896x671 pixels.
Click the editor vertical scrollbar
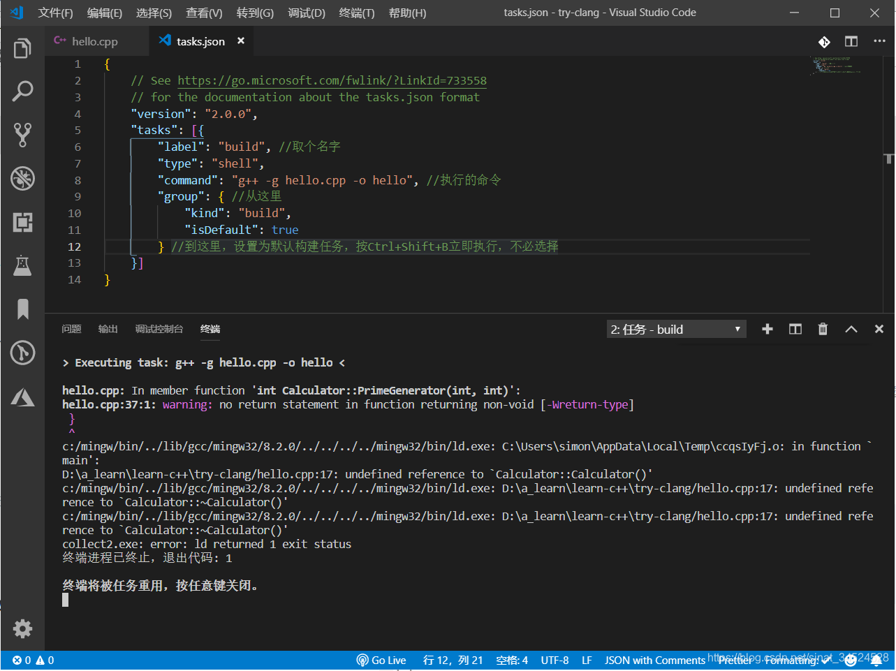click(x=889, y=185)
